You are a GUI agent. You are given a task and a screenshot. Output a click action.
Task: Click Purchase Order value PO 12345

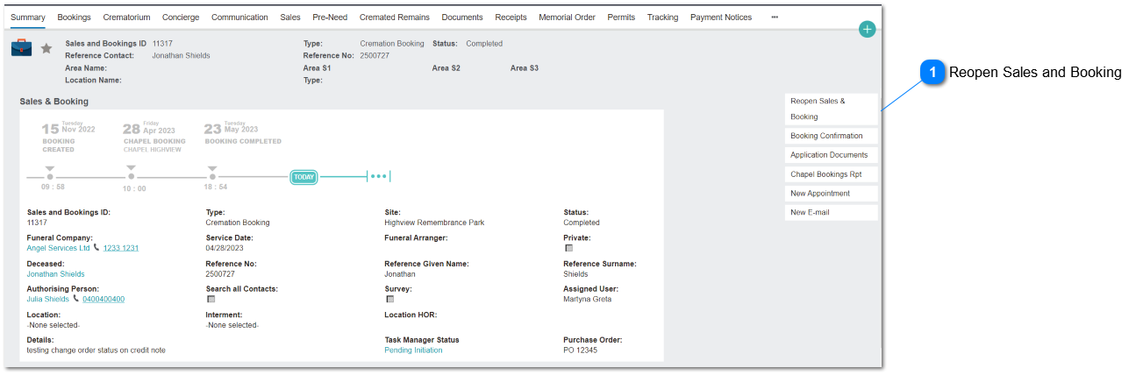pos(582,350)
